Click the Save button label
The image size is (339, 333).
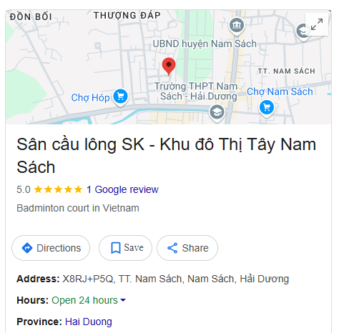(134, 247)
